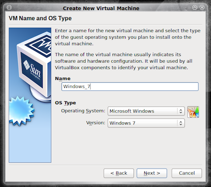Click Next to continue the wizard
Screen dimensions: 211x187
[152, 173]
